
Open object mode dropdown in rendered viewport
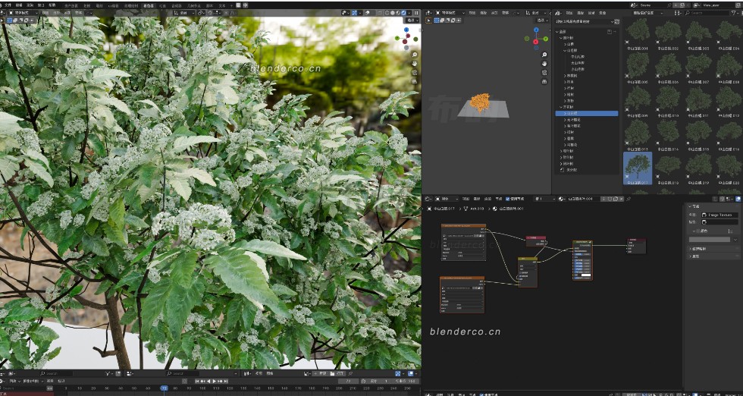(24, 13)
